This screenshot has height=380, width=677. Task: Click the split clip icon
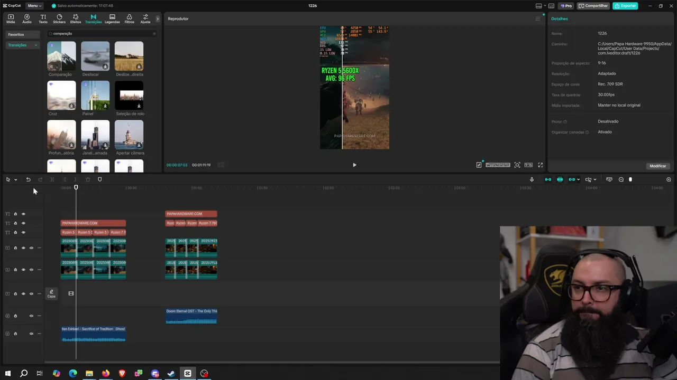52,179
